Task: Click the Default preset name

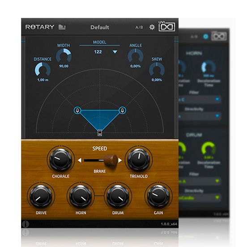Action: pos(100,27)
